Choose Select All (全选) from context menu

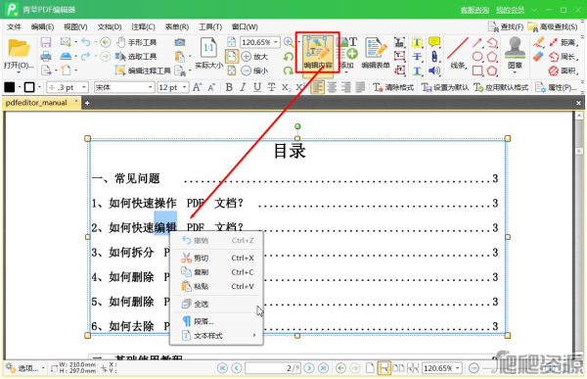[x=217, y=304]
